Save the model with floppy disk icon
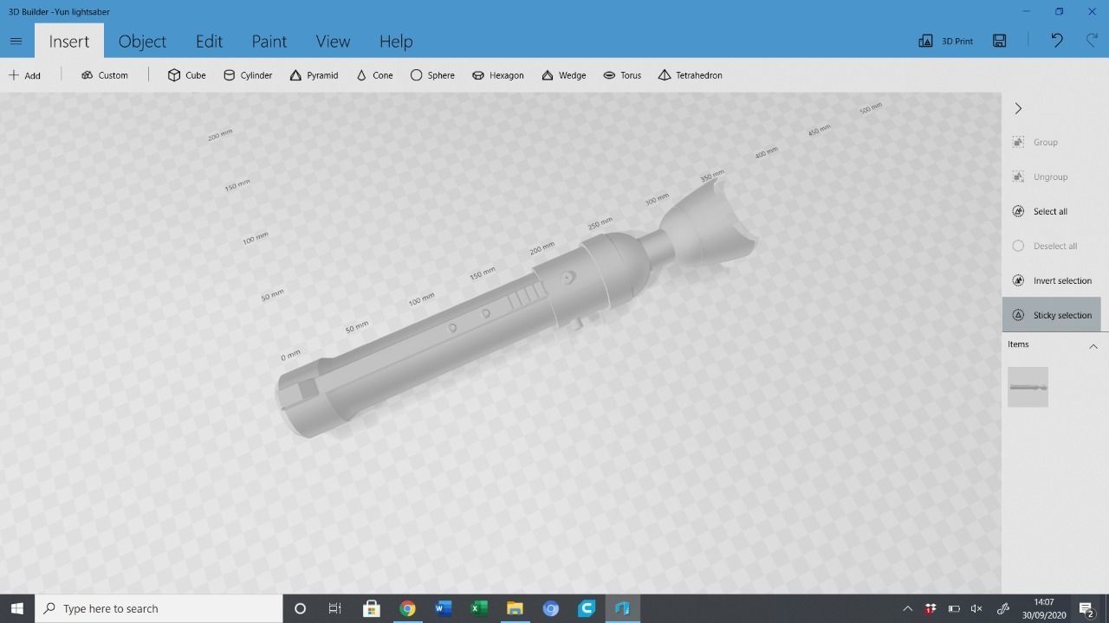Screen dimensions: 1109x623 pos(1000,41)
